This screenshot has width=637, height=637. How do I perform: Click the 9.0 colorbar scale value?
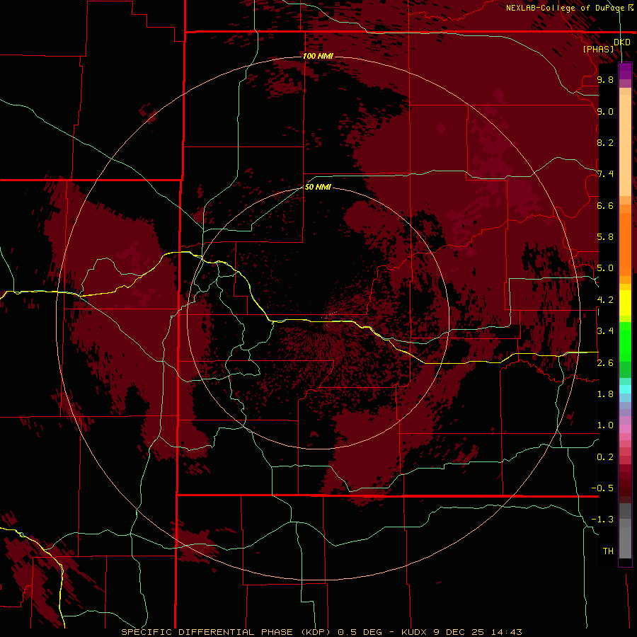(x=605, y=111)
